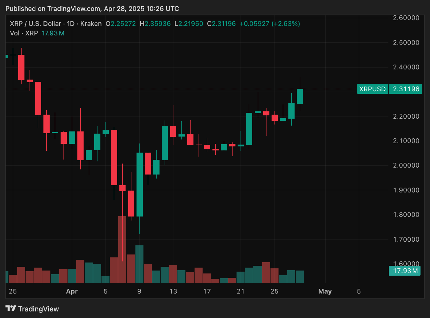Click the 1.90000 price level on the axis

click(x=405, y=190)
